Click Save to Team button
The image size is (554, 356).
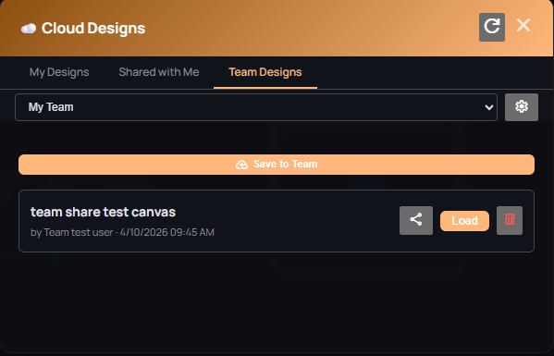click(x=277, y=165)
